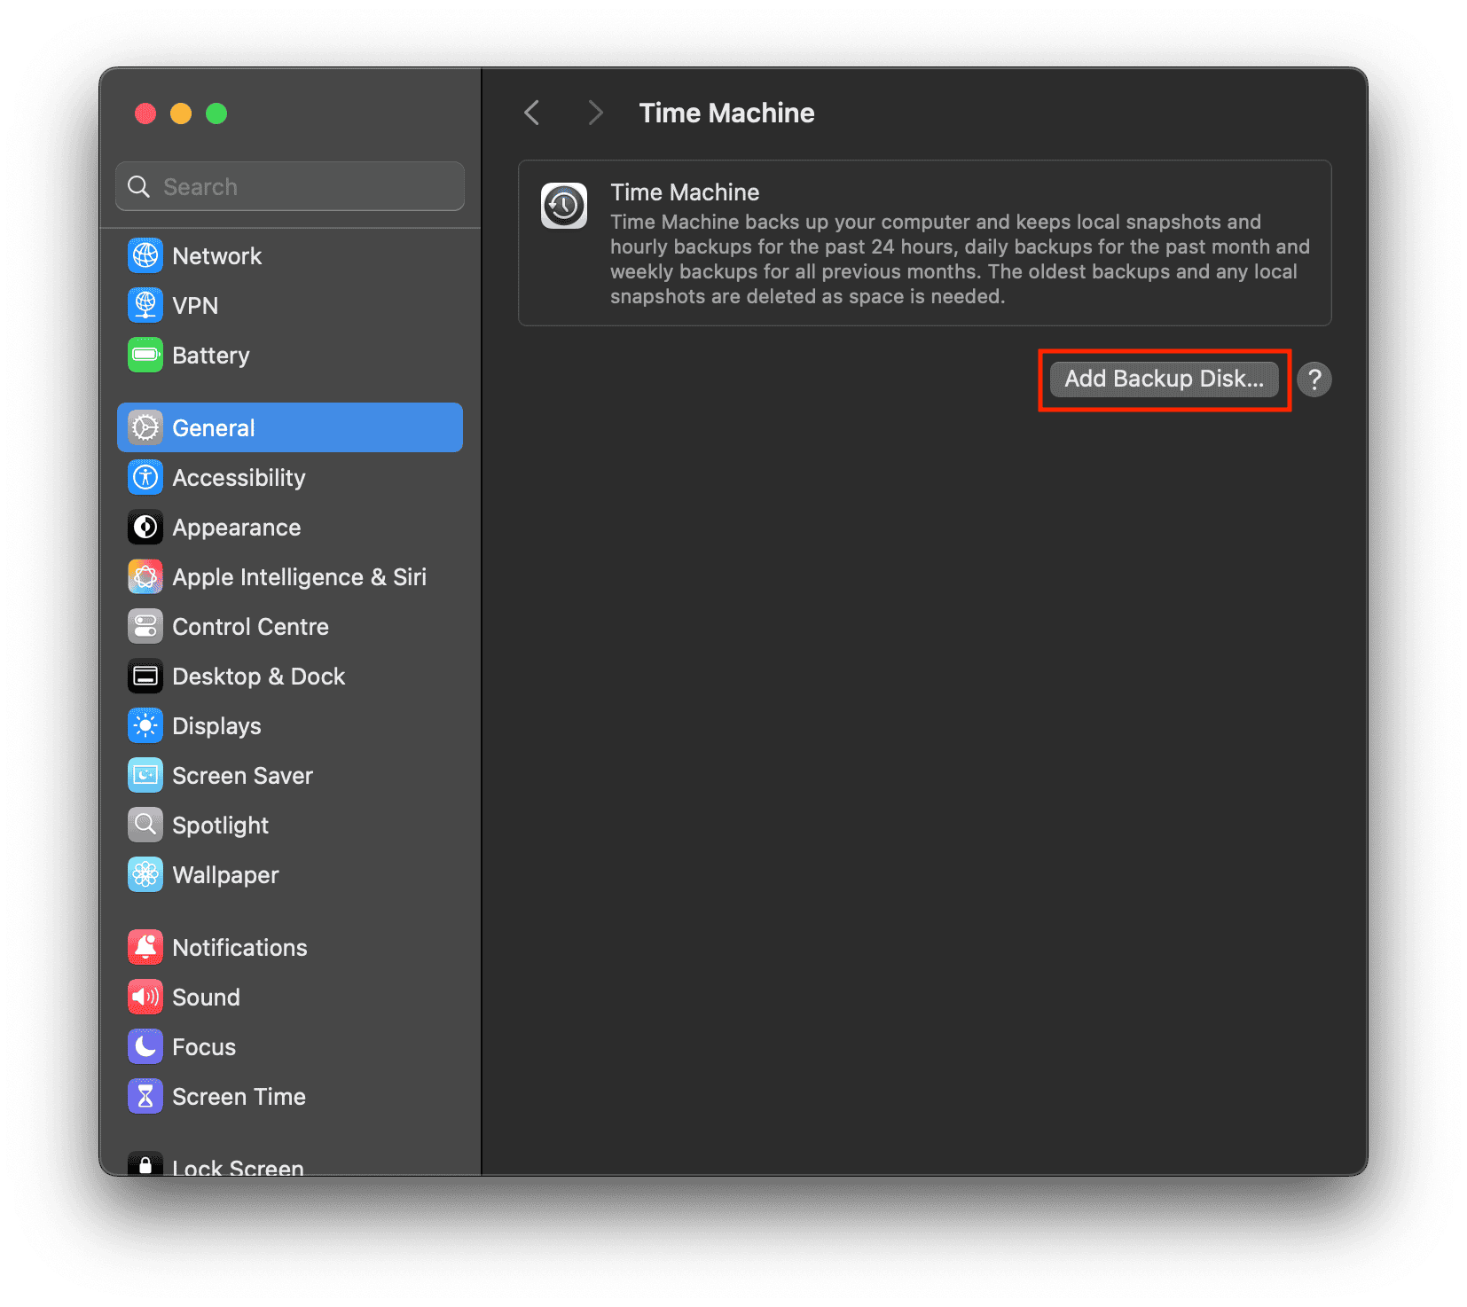Click the Network globe icon in sidebar
Viewport: 1467px width, 1307px height.
pyautogui.click(x=145, y=256)
